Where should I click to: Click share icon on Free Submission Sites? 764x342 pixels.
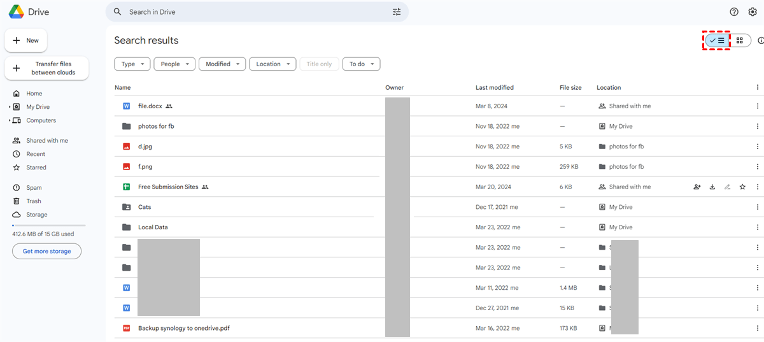coord(697,187)
